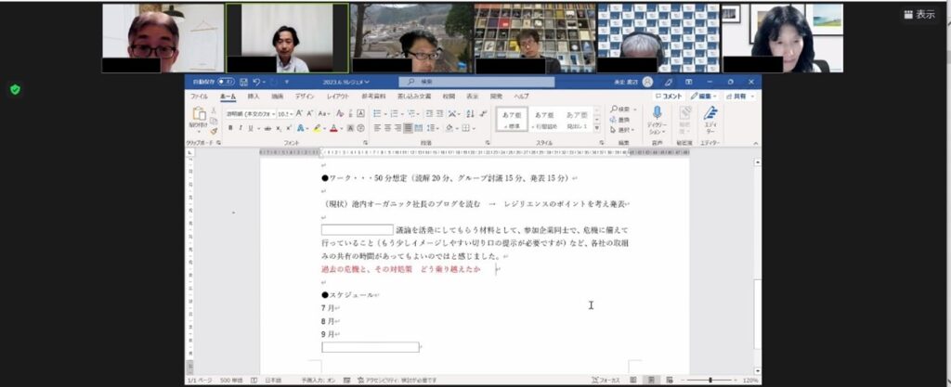
Task: Switch to the Help ribbon tab
Action: tap(522, 97)
